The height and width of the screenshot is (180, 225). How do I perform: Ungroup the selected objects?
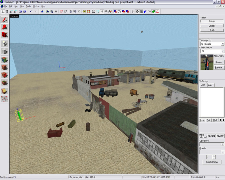click(52, 11)
